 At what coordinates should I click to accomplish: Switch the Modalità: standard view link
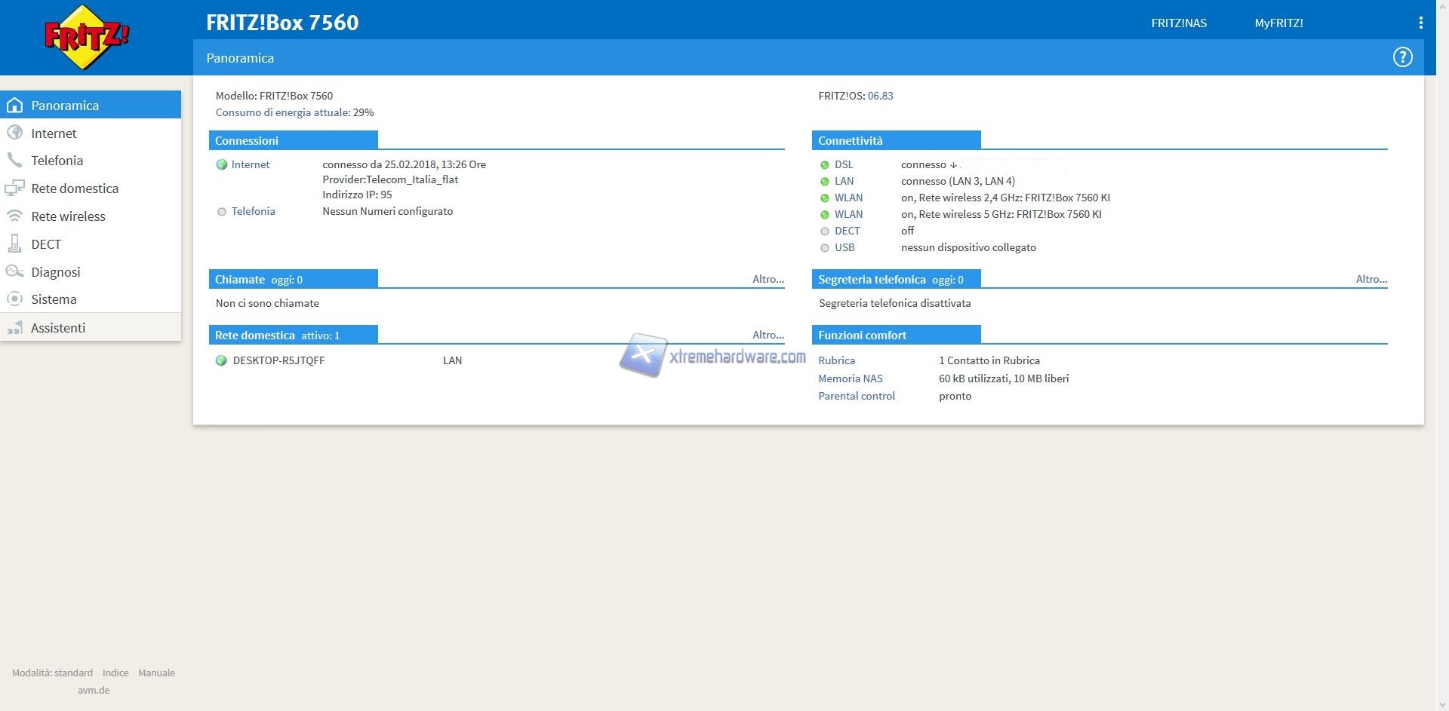[x=52, y=673]
